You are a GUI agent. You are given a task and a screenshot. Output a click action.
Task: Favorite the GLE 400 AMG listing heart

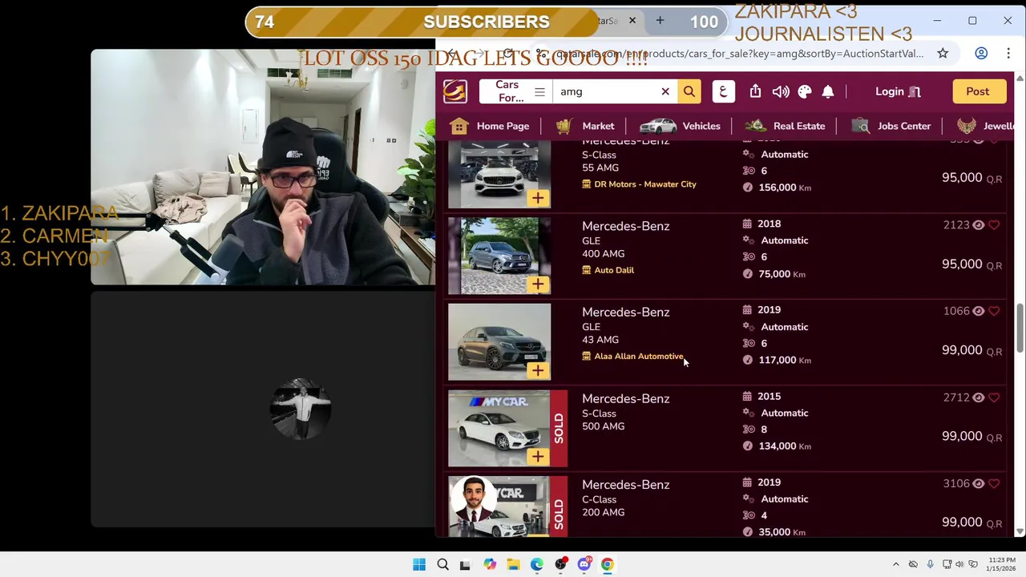tap(994, 225)
